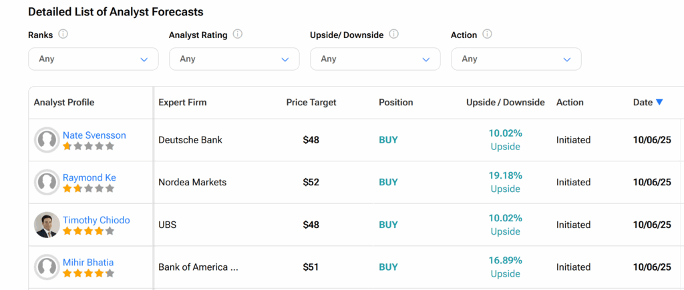Open Timothy Chiodo's analyst profile link
Viewport: 684px width, 290px height.
[x=96, y=220]
